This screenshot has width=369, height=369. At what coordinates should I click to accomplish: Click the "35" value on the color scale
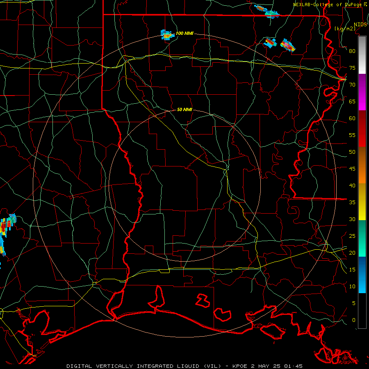point(352,203)
